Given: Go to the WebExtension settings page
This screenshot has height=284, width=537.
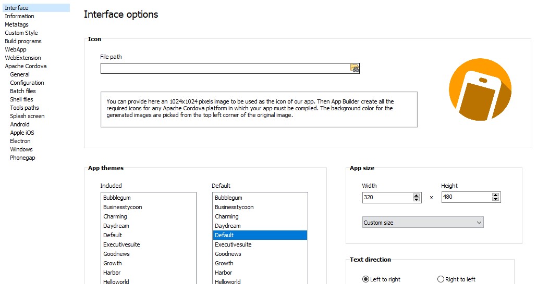Looking at the screenshot, I should coord(23,58).
